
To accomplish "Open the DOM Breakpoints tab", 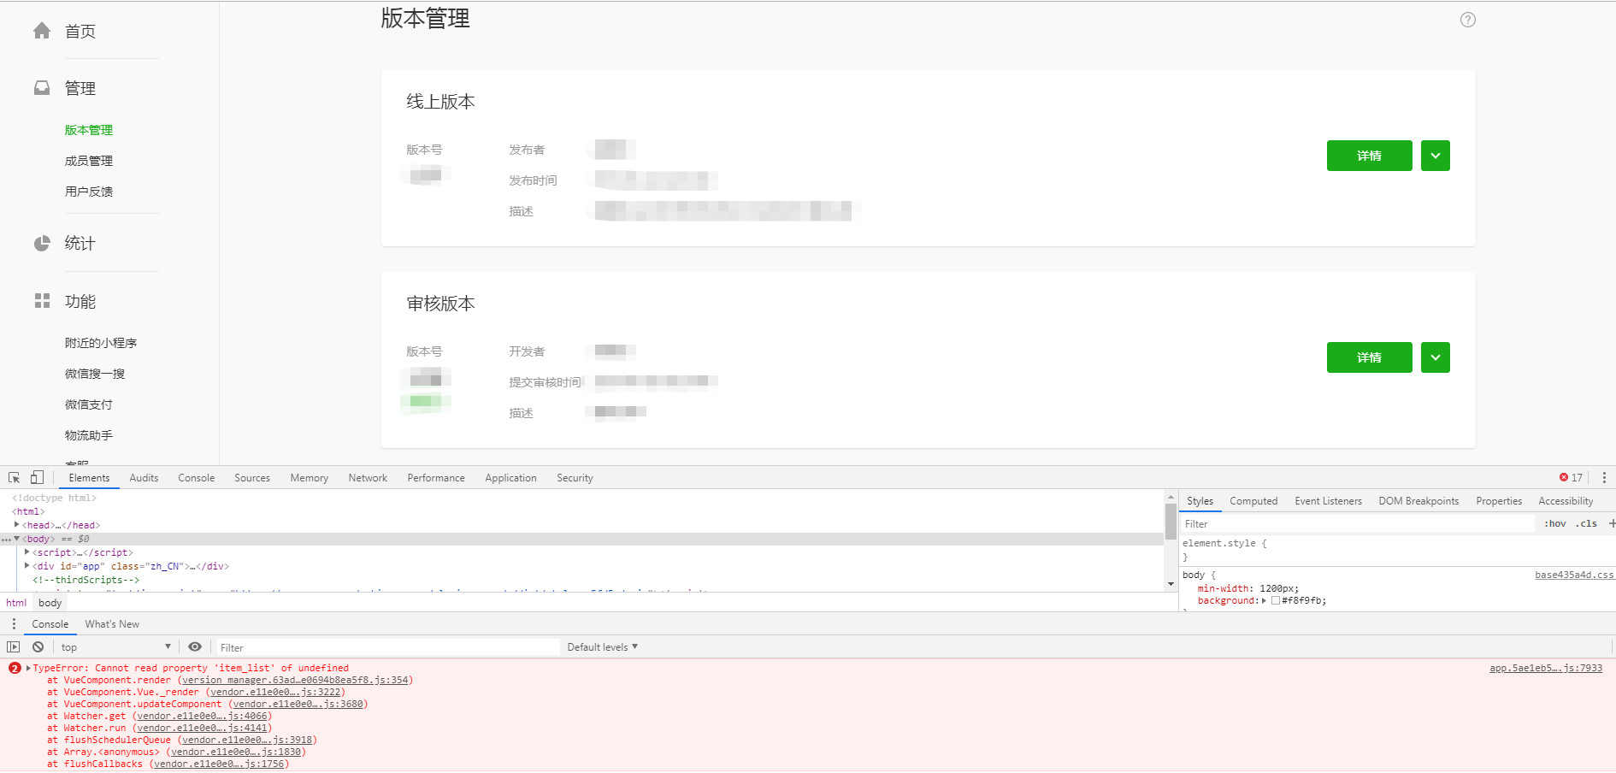I will pos(1418,501).
